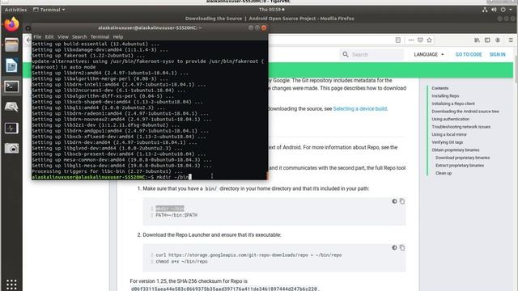Open Firefox from the dock
Viewport: 518px width, 291px height.
(11, 24)
